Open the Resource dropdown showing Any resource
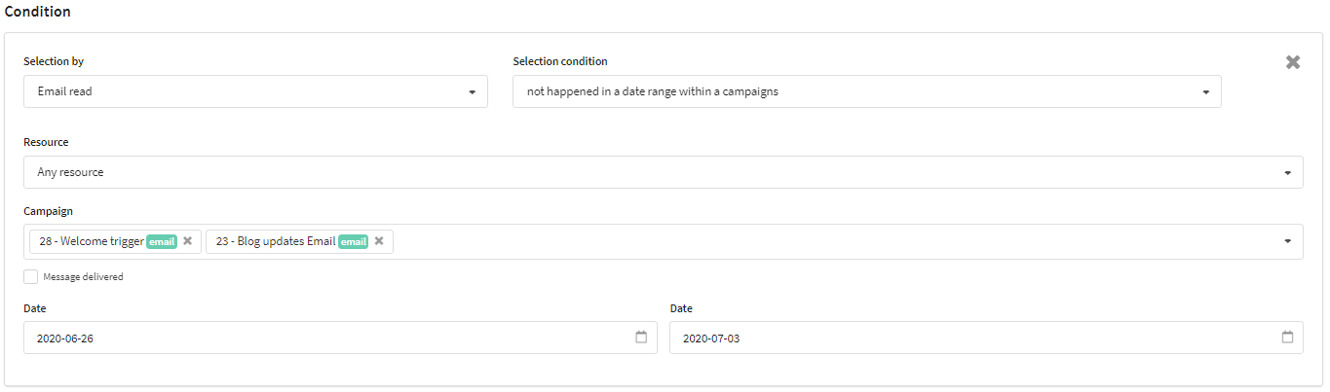Screen dimensions: 1330x392 point(664,172)
